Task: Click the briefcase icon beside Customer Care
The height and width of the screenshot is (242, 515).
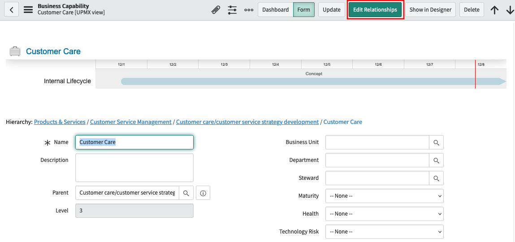Action: pos(15,51)
